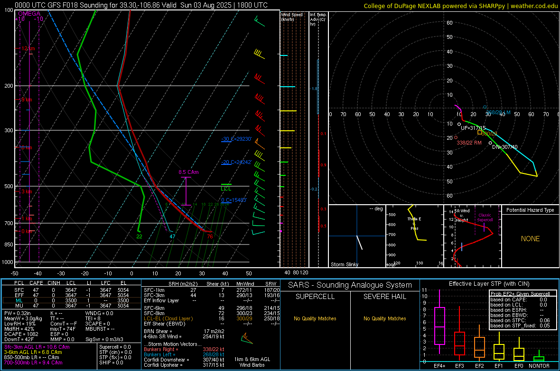Click the magenta 8.5 C/km lapse rate bracket
This screenshot has width=560, height=371.
pos(186,191)
